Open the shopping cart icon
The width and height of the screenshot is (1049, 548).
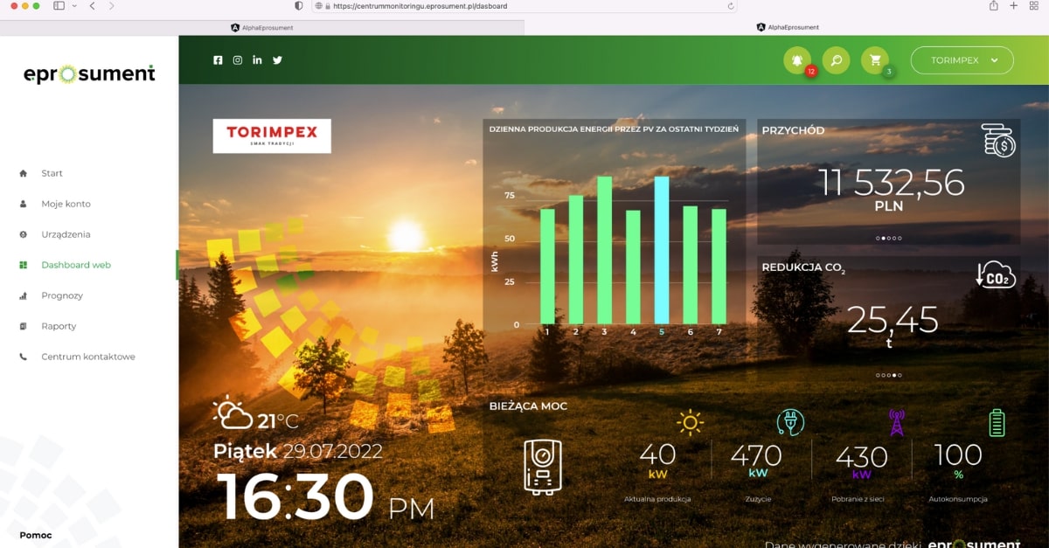point(874,60)
